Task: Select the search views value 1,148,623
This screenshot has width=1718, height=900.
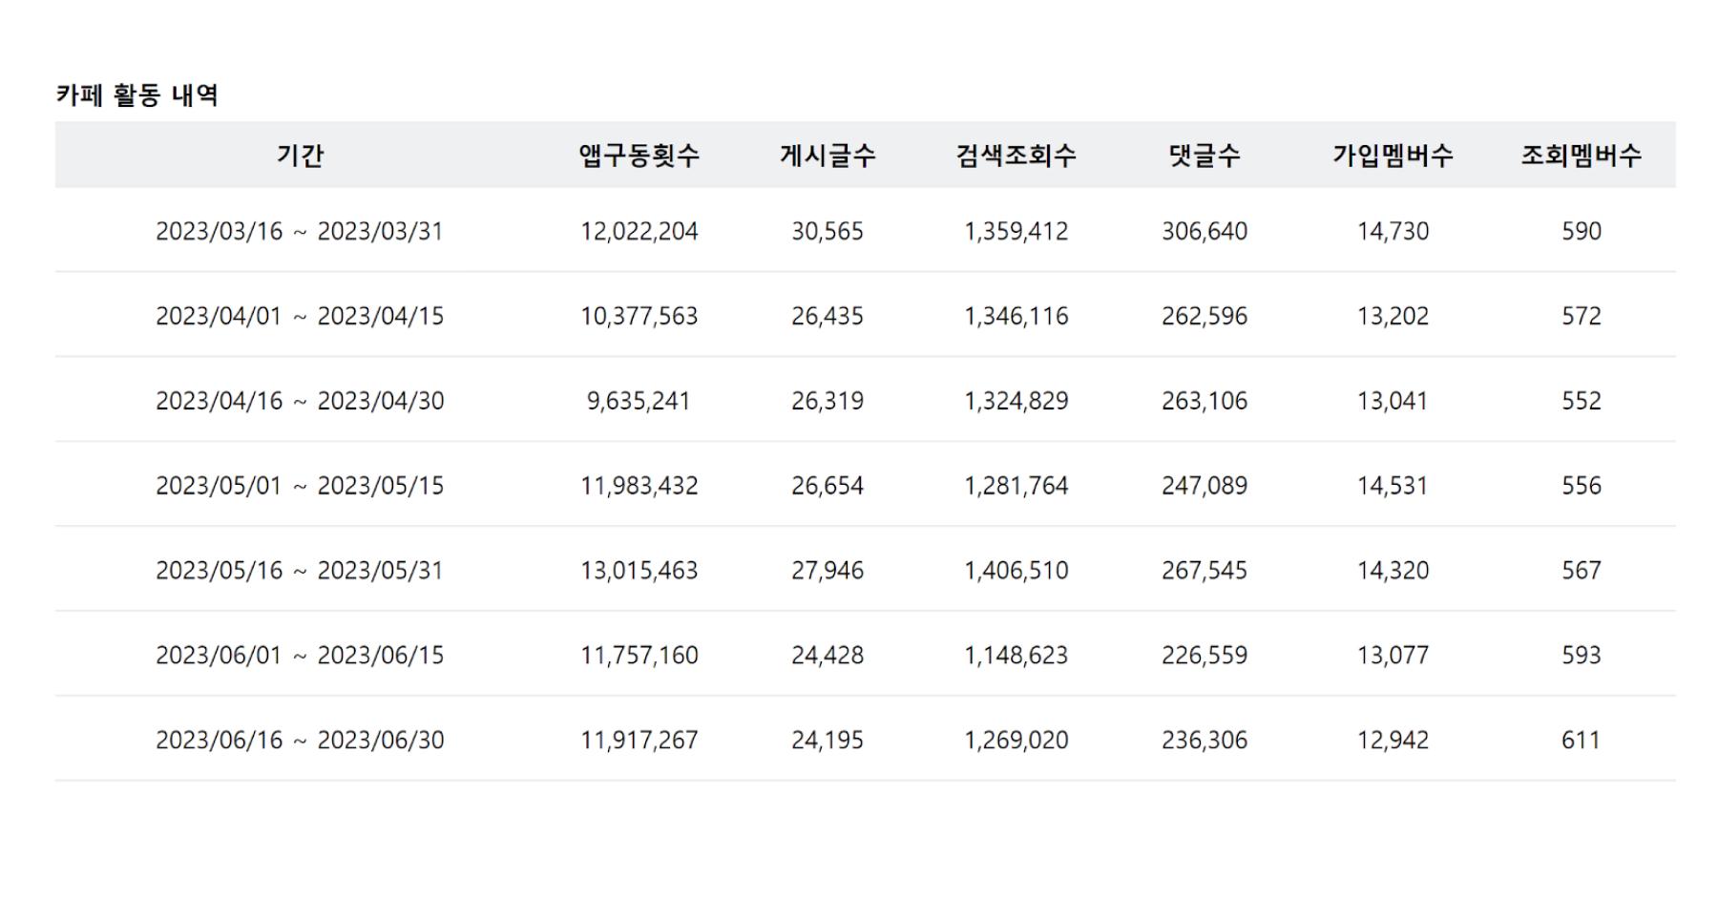Action: [1016, 656]
